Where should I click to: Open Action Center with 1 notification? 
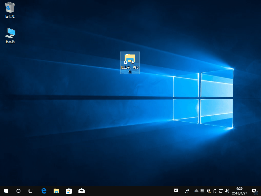coord(255,191)
